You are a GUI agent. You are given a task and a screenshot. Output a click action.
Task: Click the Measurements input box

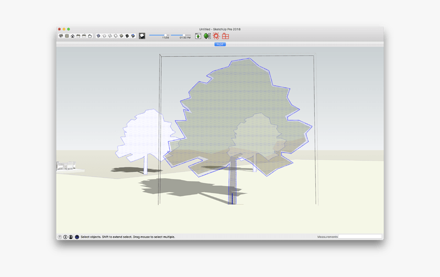[360, 237]
